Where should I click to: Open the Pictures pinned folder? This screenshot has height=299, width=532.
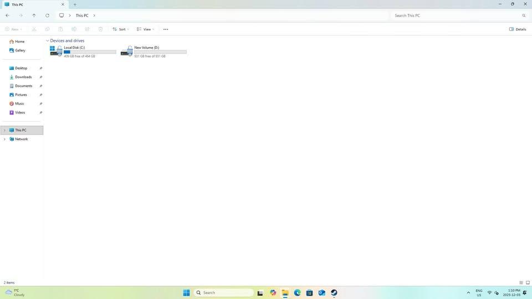(22, 95)
